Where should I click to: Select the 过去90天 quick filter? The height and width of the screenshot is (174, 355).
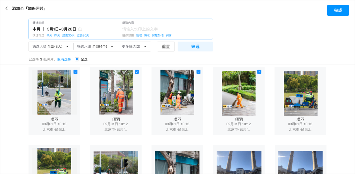tap(83, 35)
